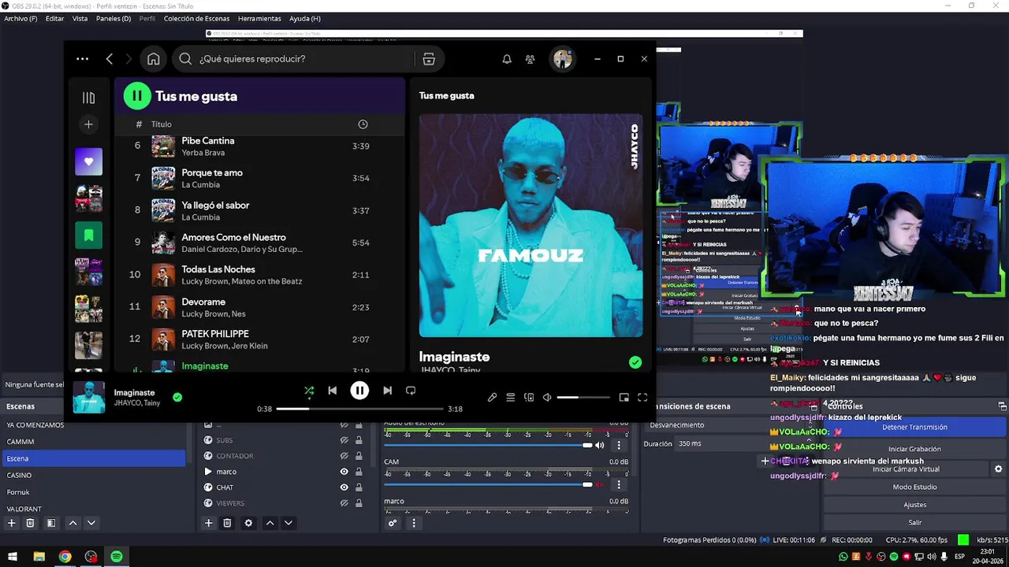This screenshot has height=567, width=1009.
Task: Open lyrics microphone icon in Spotify
Action: click(x=492, y=398)
